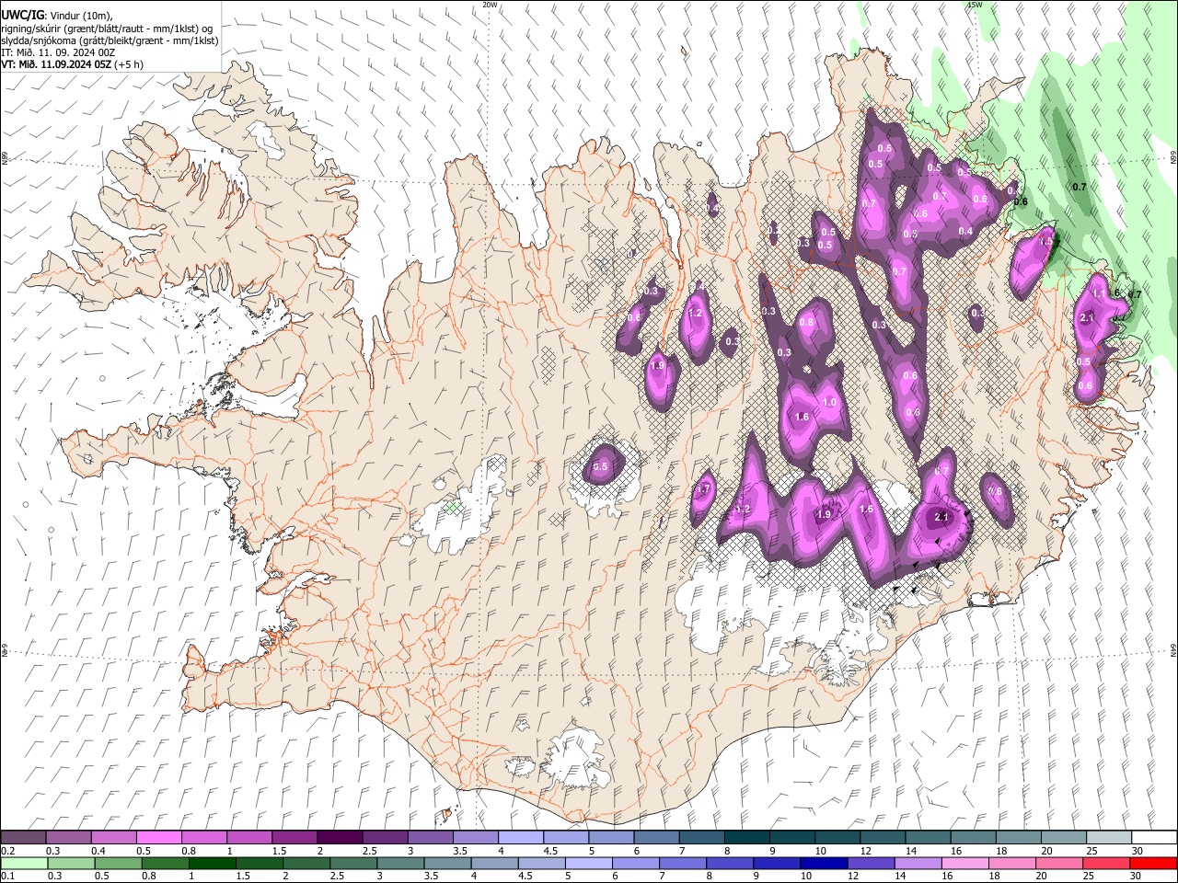Viewport: 1178px width, 883px height.
Task: Select the 0.4 label on the legend
Action: [98, 851]
